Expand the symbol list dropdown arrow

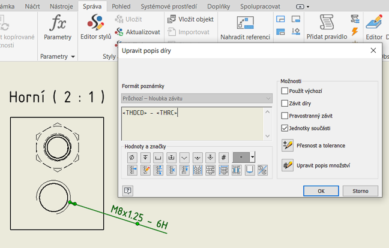click(253, 157)
